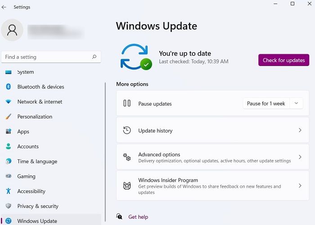
Task: Click the Windows Update page heading
Action: coord(157,26)
